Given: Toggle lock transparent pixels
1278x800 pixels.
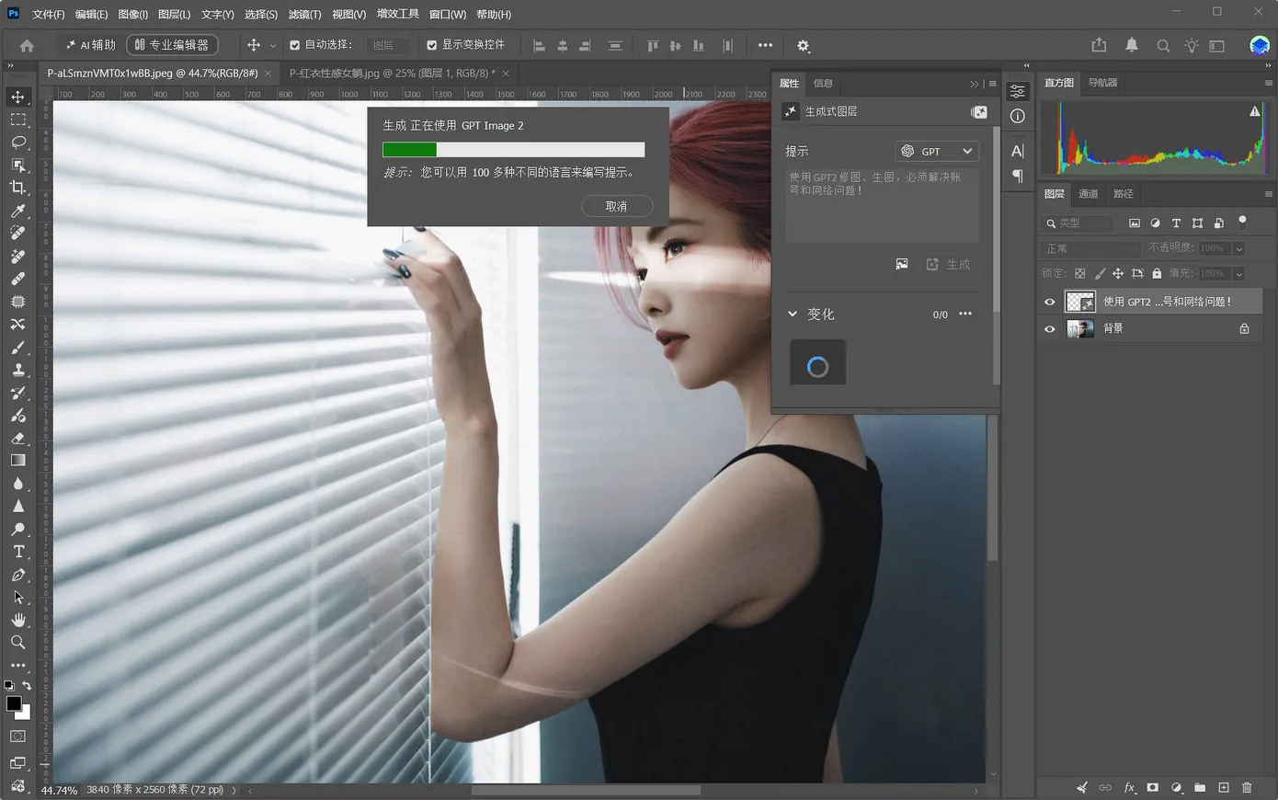Looking at the screenshot, I should coord(1080,273).
